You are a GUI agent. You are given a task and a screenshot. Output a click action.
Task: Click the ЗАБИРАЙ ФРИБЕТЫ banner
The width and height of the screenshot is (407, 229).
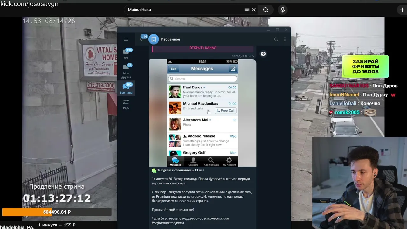coord(365,66)
